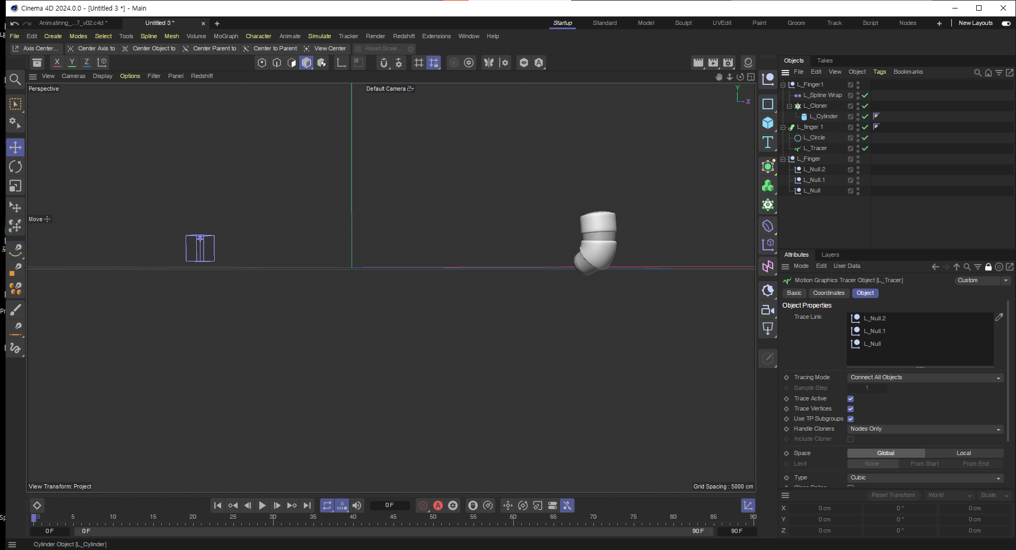Lock the Y axis
This screenshot has width=1016, height=550.
click(x=72, y=63)
